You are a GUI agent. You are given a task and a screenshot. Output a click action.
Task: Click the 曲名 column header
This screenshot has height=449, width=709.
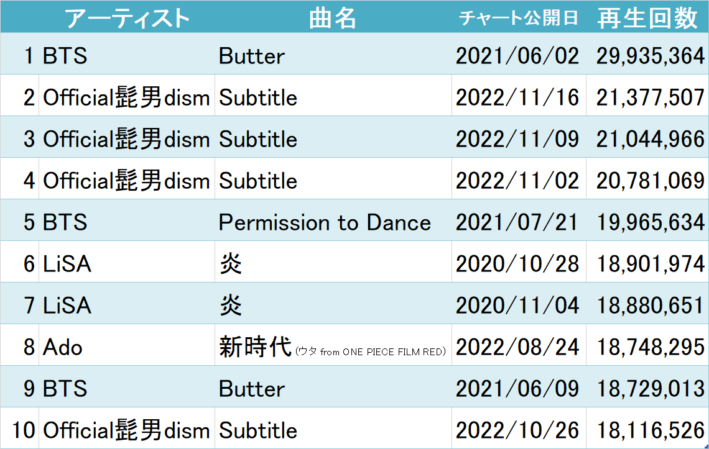click(333, 19)
